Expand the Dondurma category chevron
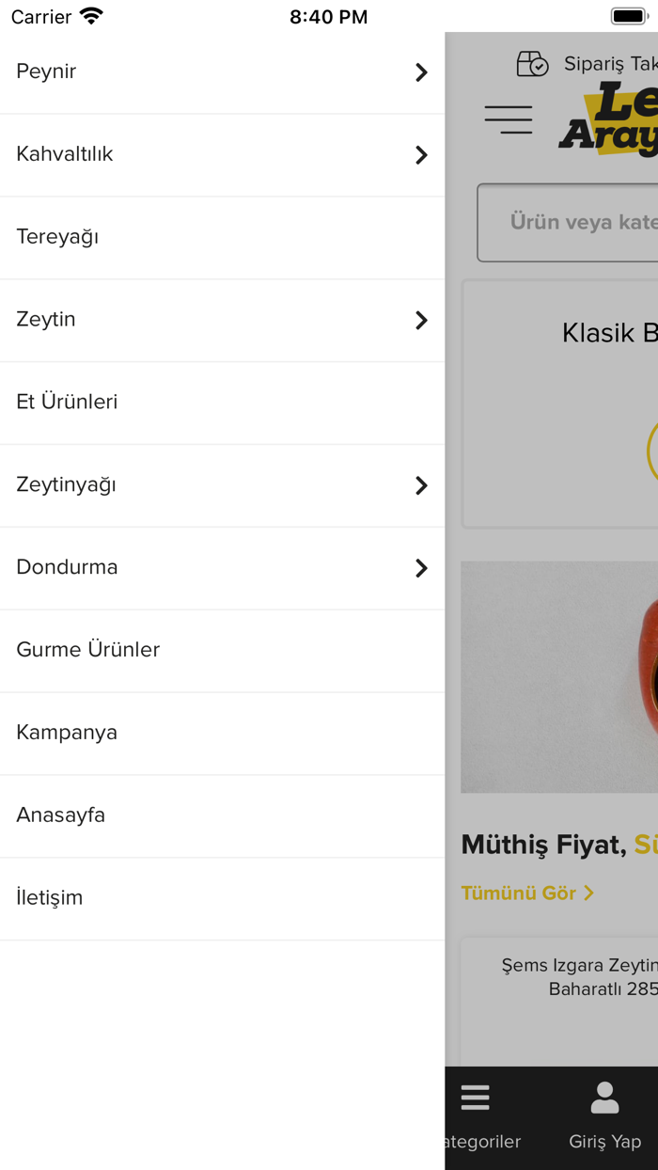This screenshot has width=658, height=1170. click(x=421, y=568)
